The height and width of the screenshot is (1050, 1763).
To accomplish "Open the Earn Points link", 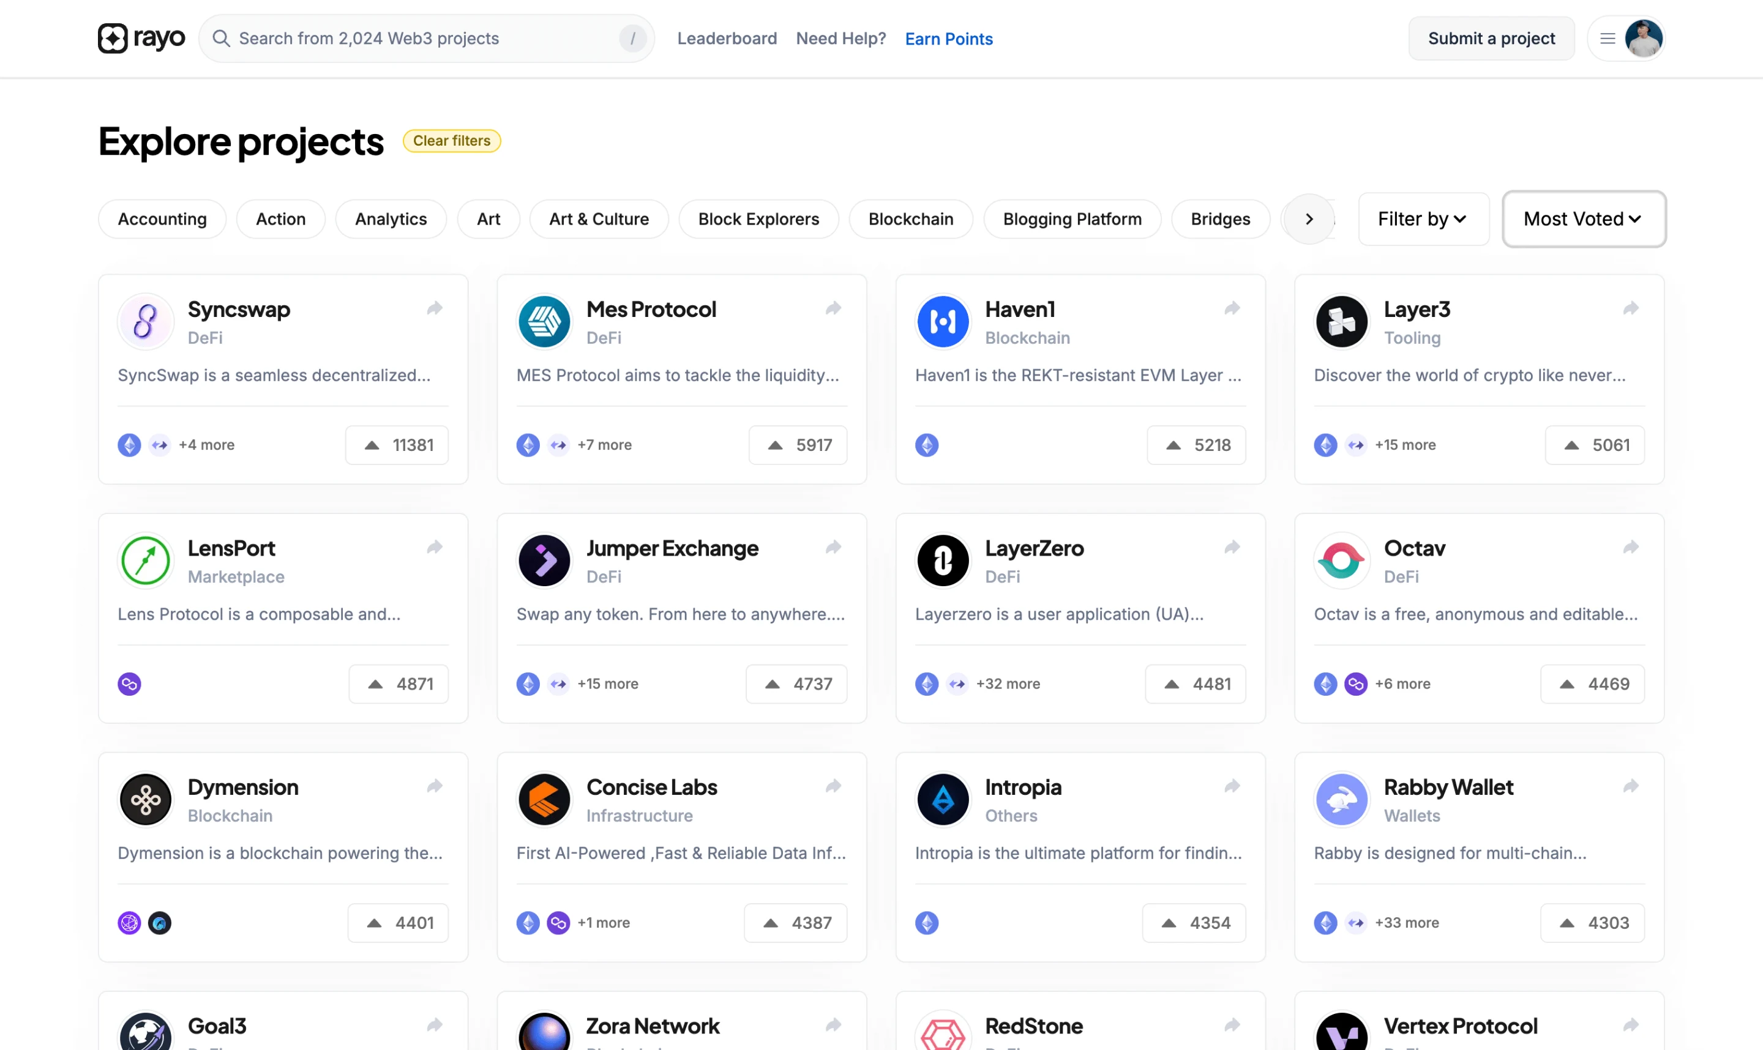I will pyautogui.click(x=948, y=38).
